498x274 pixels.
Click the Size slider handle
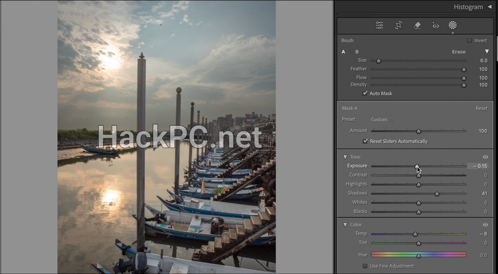(378, 61)
